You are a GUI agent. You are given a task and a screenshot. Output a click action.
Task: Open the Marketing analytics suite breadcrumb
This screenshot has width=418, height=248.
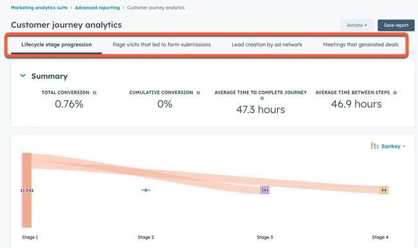coord(39,8)
